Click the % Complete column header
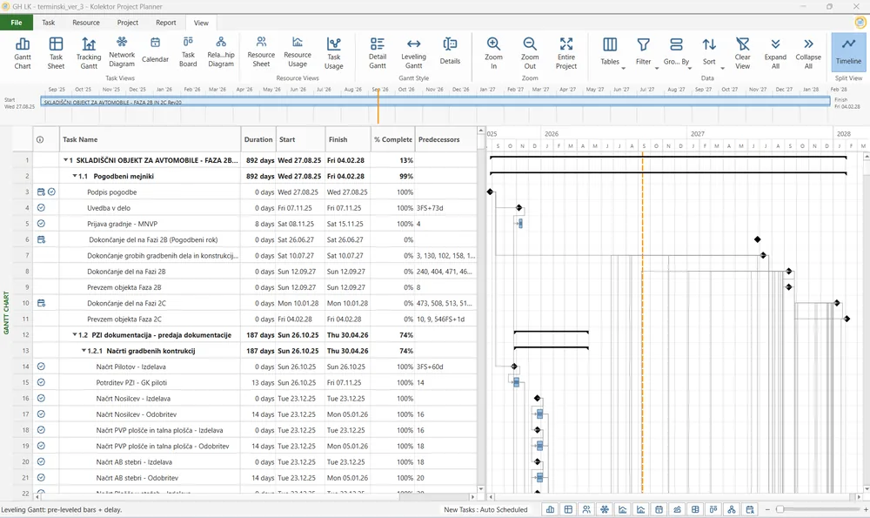 [x=393, y=140]
